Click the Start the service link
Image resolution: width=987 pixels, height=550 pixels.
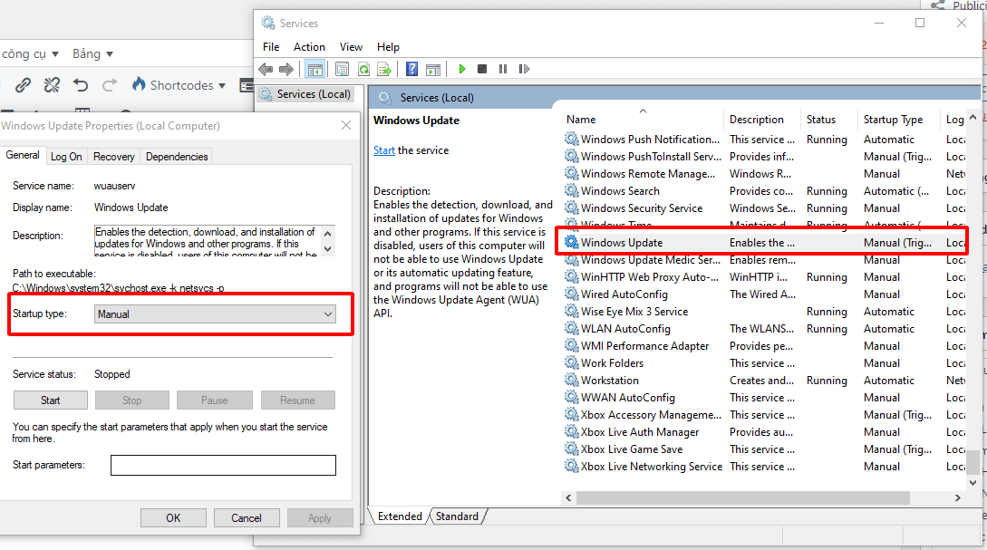[384, 150]
